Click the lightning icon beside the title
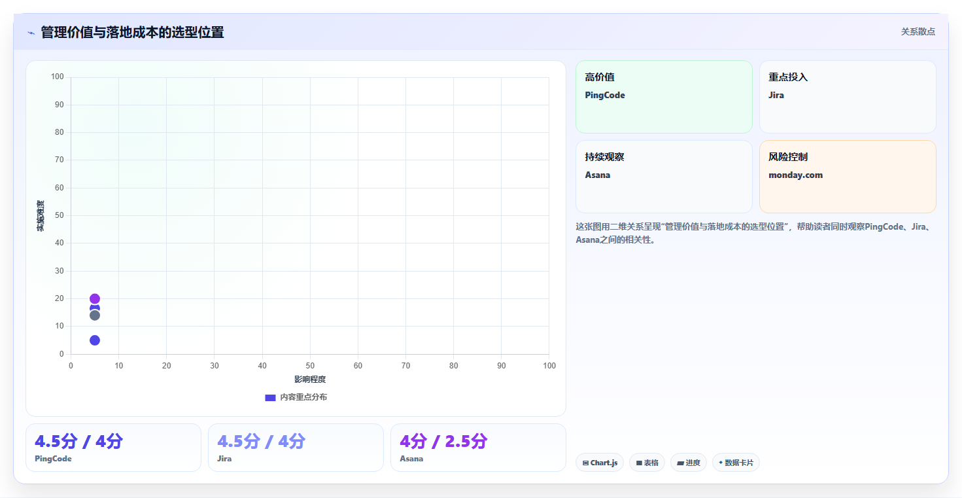Screen dimensions: 962x498 point(31,33)
